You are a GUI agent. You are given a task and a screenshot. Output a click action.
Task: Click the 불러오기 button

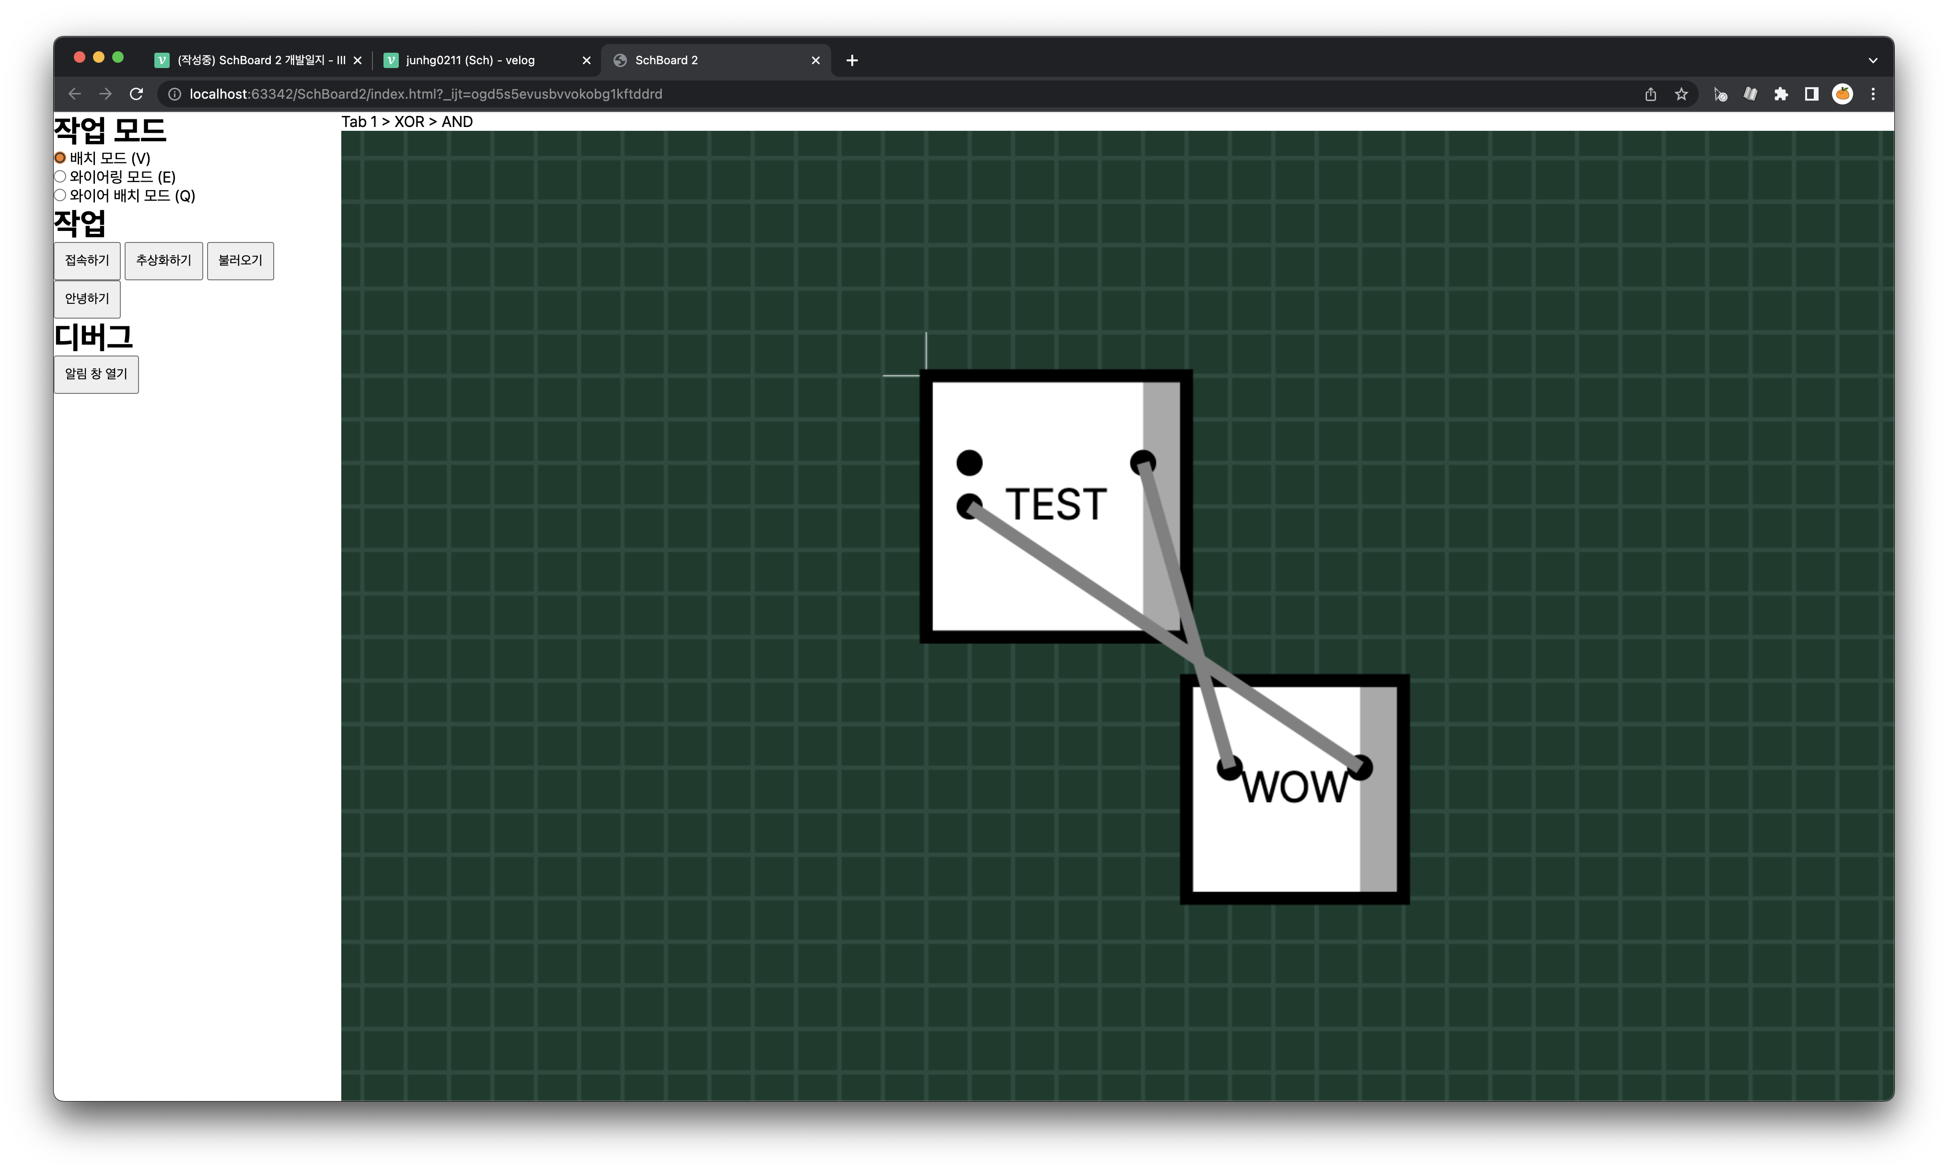coord(240,261)
